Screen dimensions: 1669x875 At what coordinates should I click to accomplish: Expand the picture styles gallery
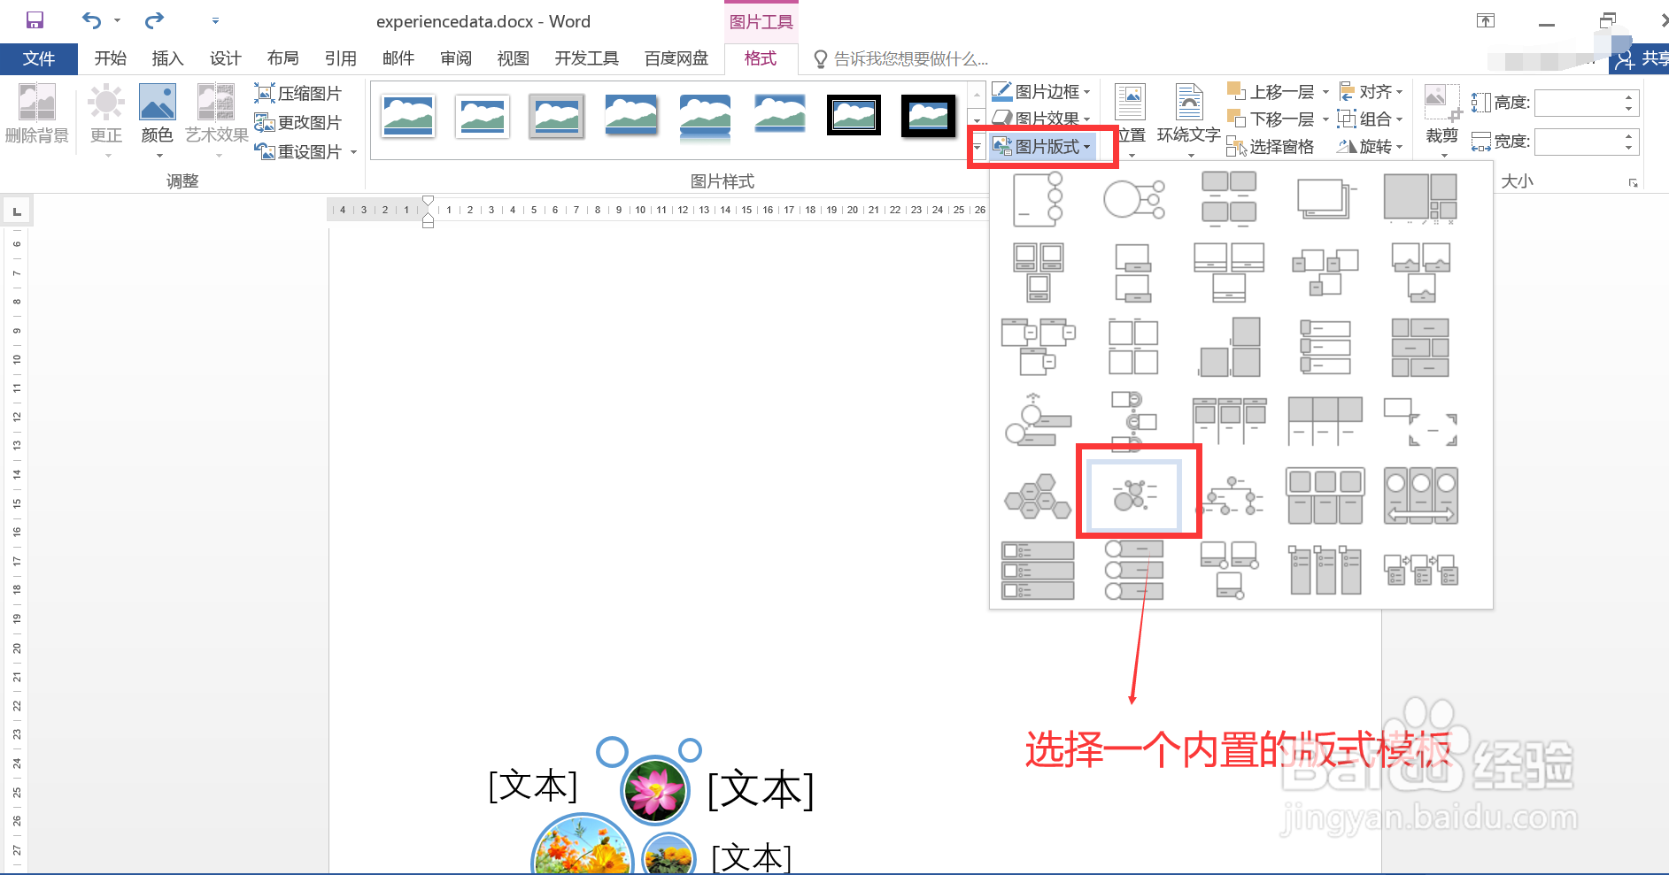tap(977, 147)
